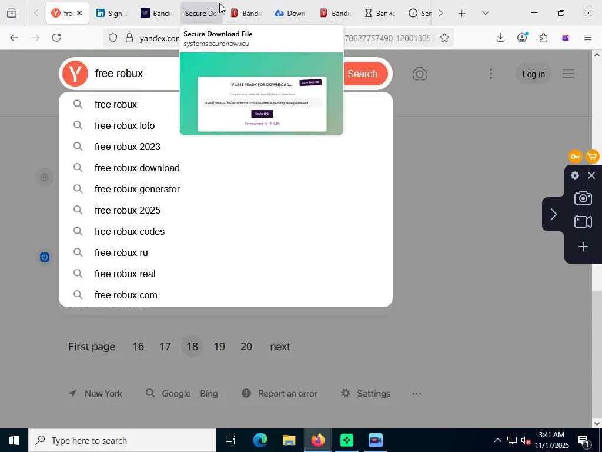Viewport: 602px width, 452px height.
Task: Show hidden system tray icons
Action: coord(497,440)
